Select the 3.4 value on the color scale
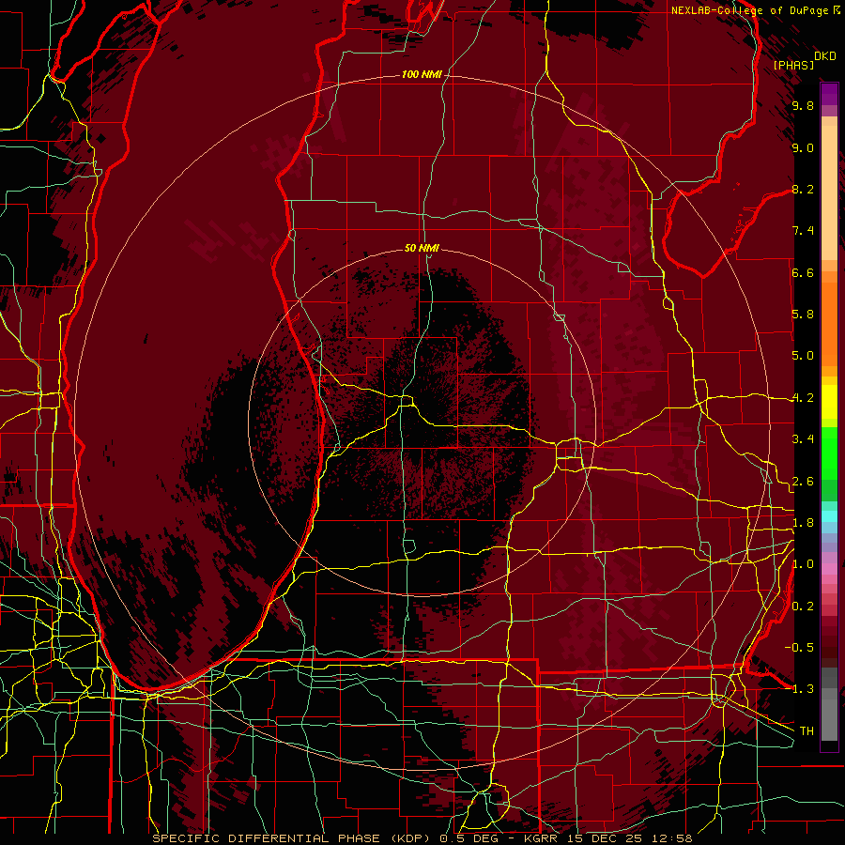 (x=803, y=439)
